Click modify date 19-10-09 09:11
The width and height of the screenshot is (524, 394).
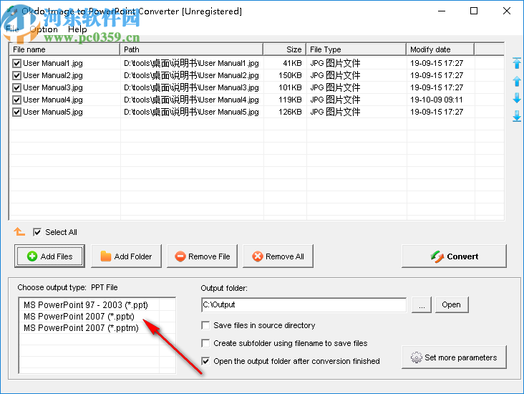tap(437, 100)
